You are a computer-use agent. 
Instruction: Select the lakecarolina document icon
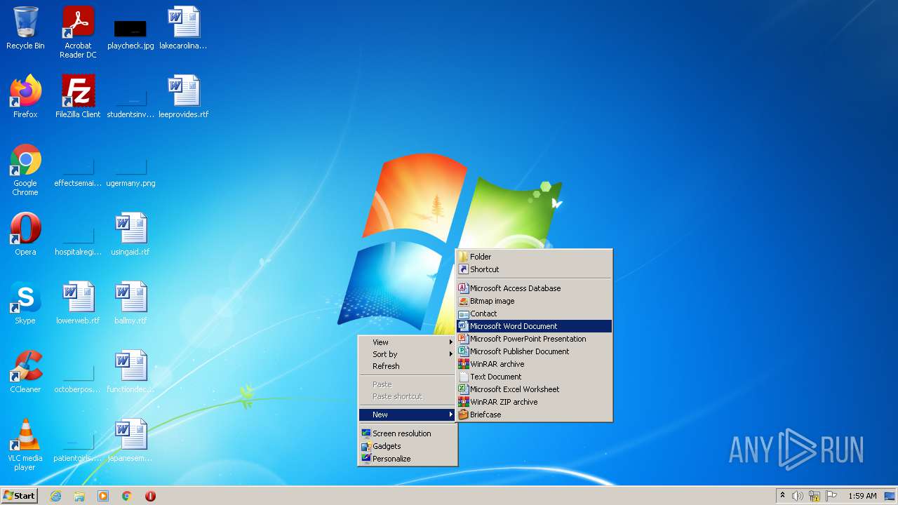(x=183, y=29)
